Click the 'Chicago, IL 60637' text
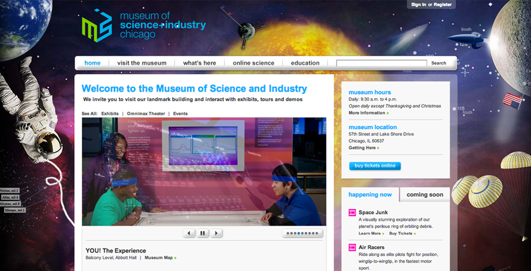This screenshot has width=531, height=271. tap(367, 141)
